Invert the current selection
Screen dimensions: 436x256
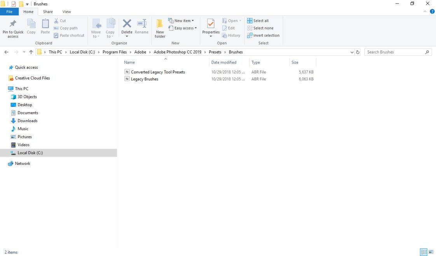click(x=263, y=35)
